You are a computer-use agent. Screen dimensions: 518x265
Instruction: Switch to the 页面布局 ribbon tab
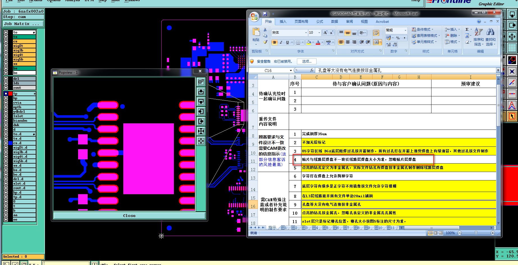coord(301,22)
